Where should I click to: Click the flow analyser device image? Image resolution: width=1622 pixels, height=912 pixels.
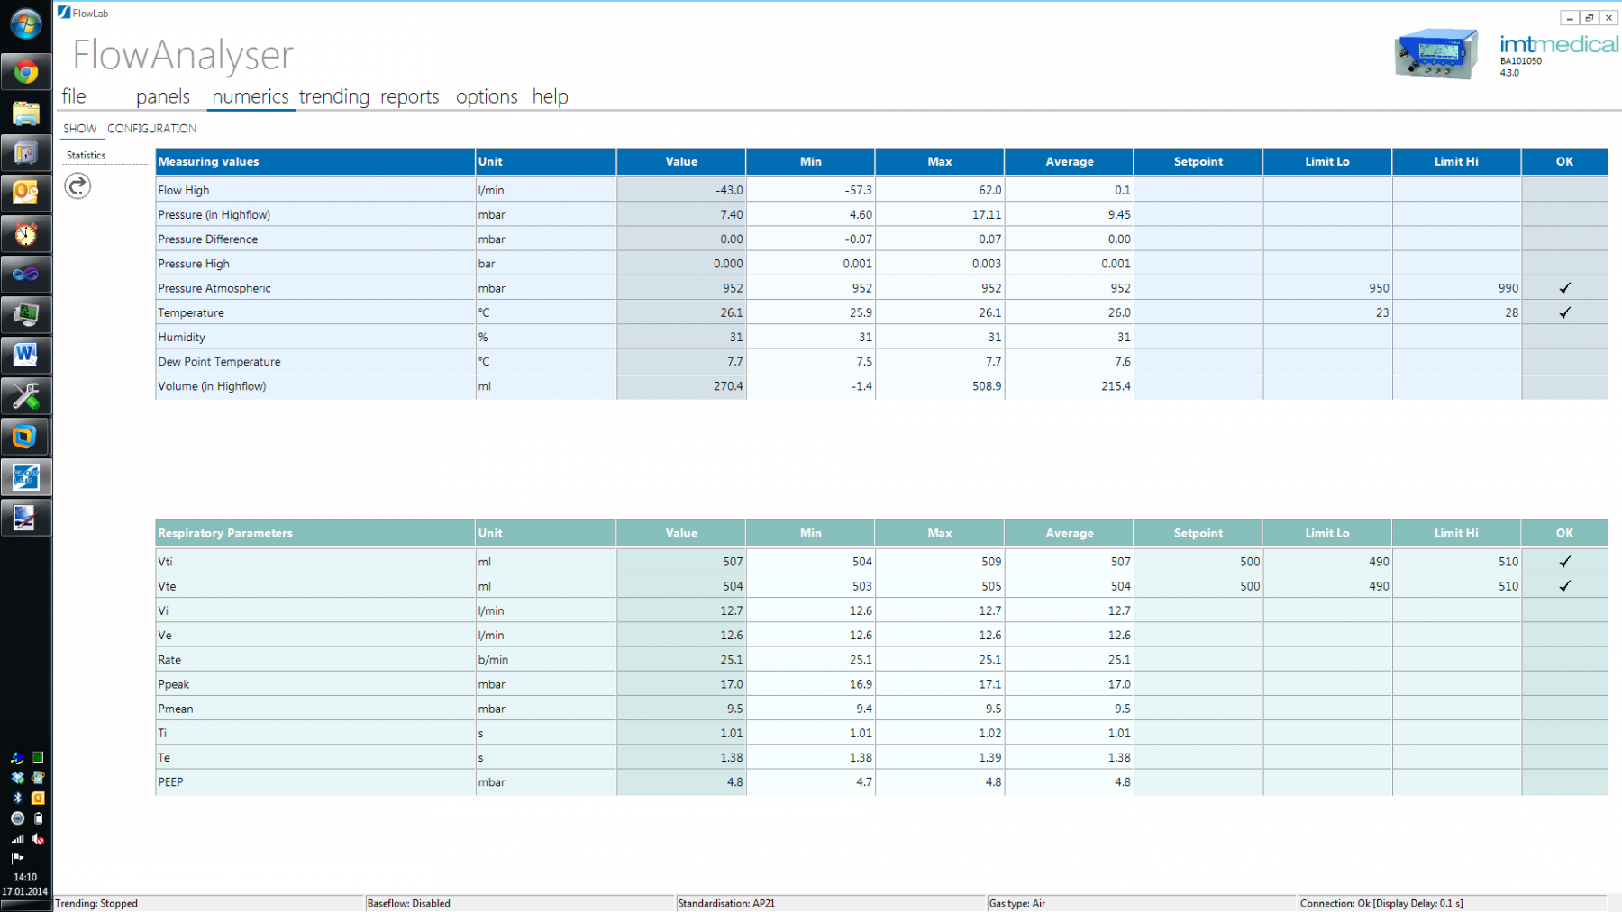1435,54
